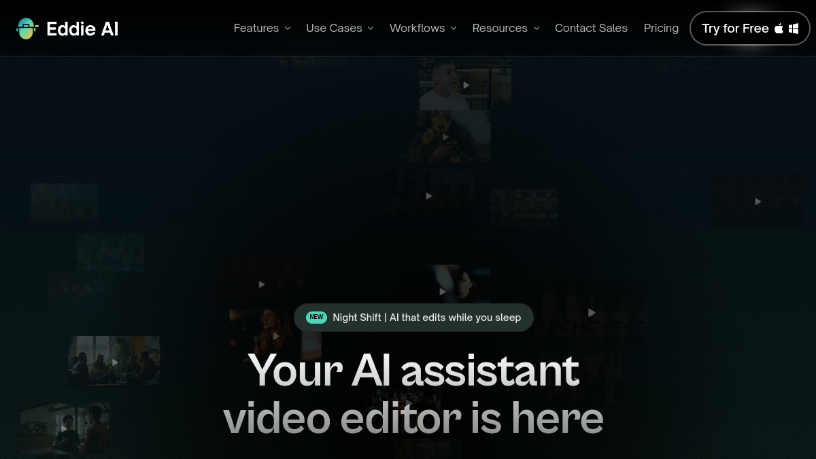Viewport: 816px width, 459px height.
Task: Click the Windows icon in Try for Free
Action: 794,29
